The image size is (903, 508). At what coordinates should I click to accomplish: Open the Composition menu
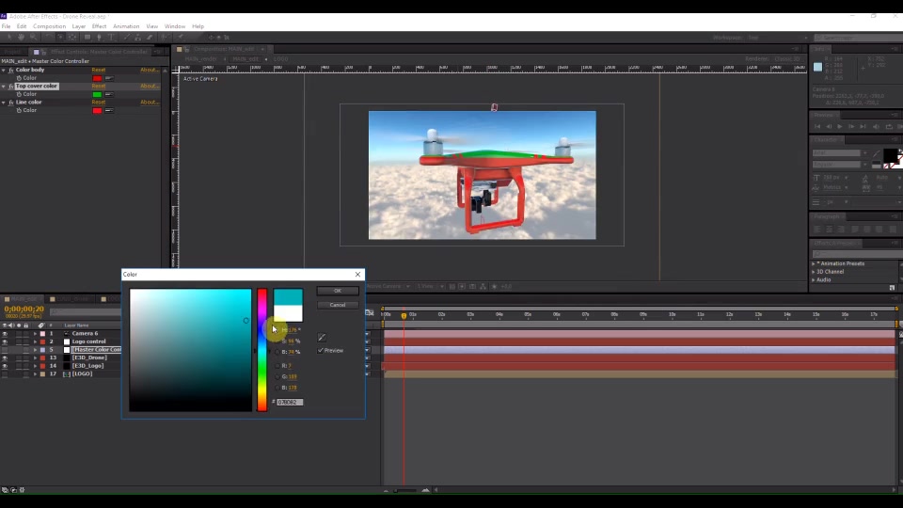pyautogui.click(x=49, y=26)
